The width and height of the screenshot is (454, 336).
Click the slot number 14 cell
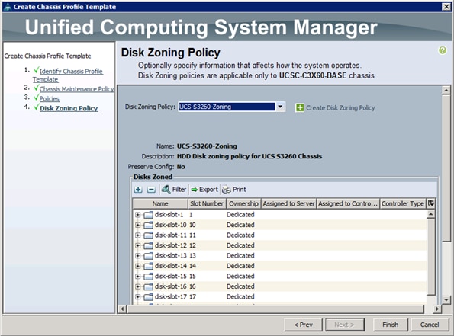[x=192, y=266]
